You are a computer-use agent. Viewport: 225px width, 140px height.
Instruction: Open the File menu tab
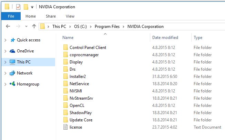11,16
